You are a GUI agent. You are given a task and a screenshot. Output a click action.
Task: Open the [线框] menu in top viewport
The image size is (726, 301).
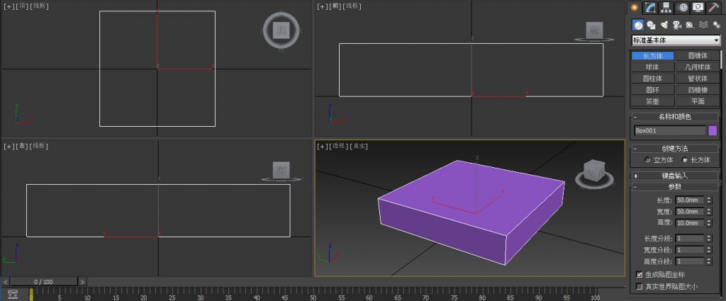[x=39, y=6]
